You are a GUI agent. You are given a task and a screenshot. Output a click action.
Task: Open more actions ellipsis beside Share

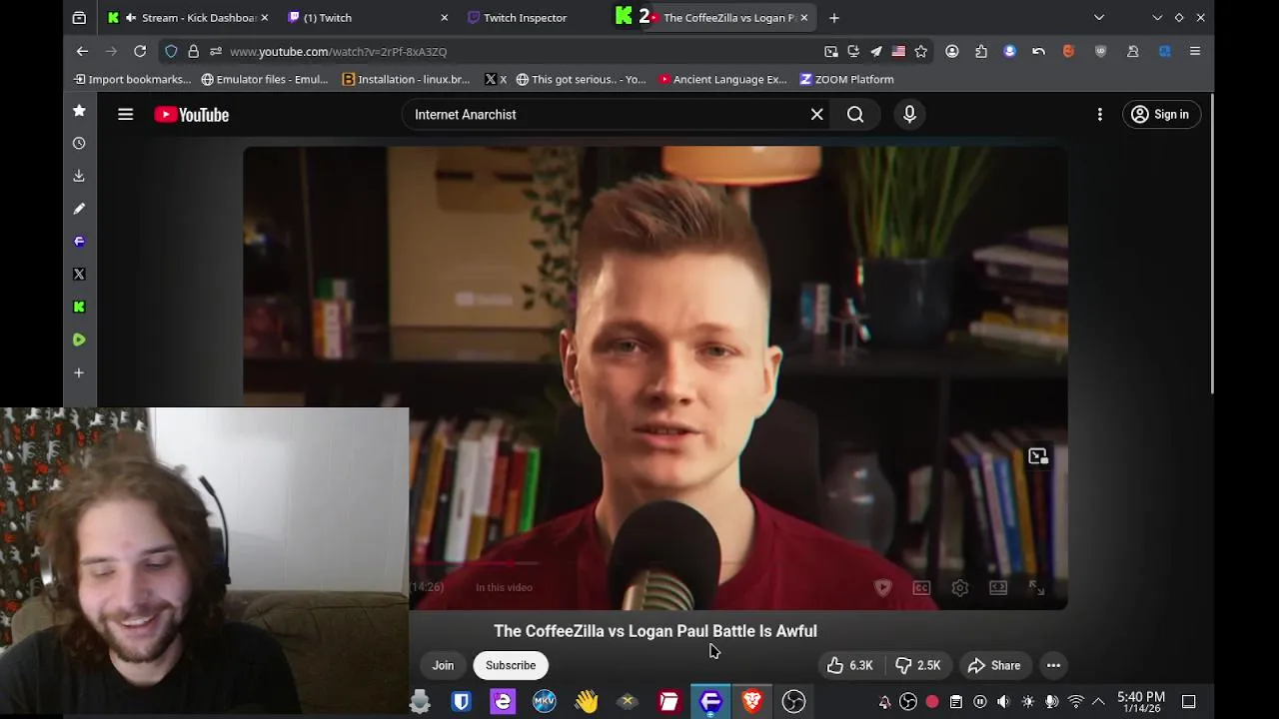[x=1053, y=665]
